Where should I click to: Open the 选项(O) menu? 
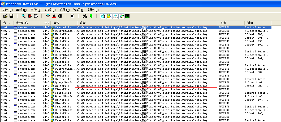click(79, 10)
